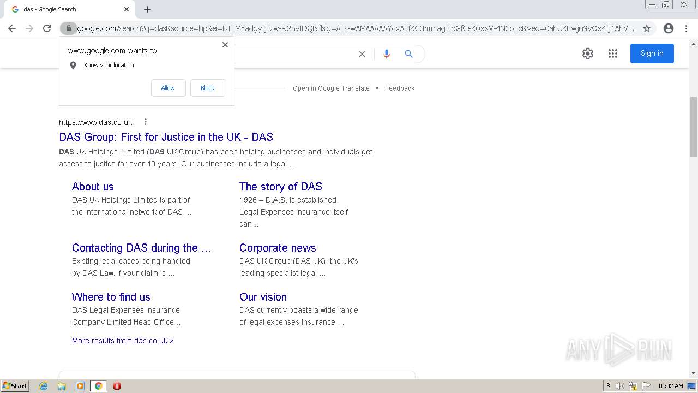Open the red Opera-style taskbar icon
The height and width of the screenshot is (393, 698).
(117, 386)
